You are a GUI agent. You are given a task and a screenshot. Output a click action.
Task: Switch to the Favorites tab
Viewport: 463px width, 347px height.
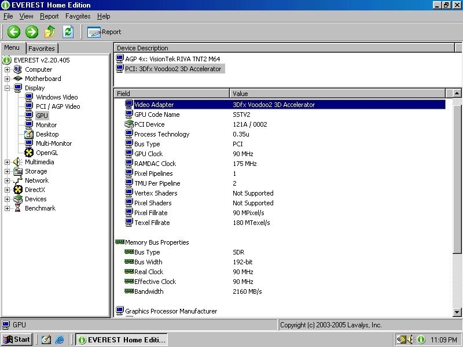42,49
